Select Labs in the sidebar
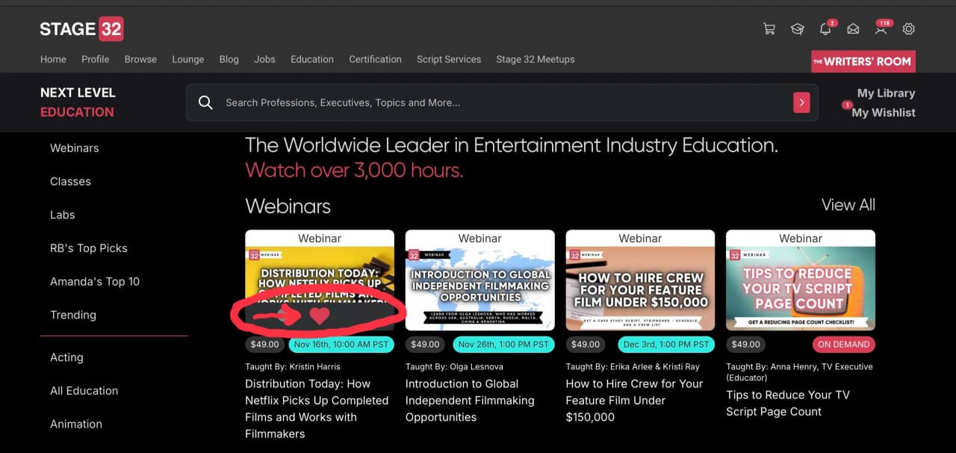 [x=63, y=215]
